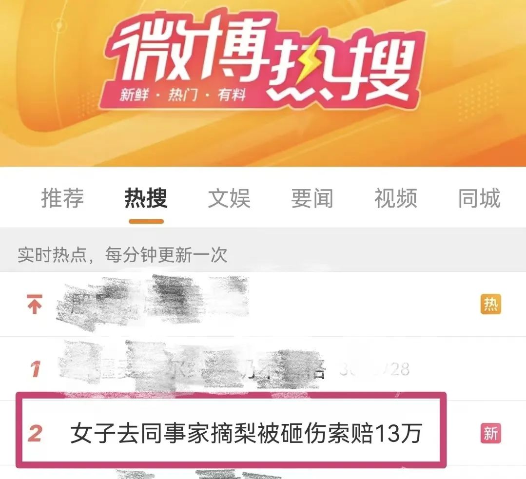The height and width of the screenshot is (479, 526).
Task: Open the 要闻 tab
Action: point(312,198)
